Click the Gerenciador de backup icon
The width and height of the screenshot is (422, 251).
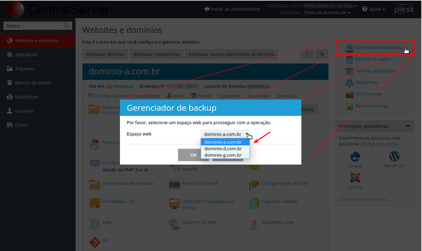click(x=349, y=48)
